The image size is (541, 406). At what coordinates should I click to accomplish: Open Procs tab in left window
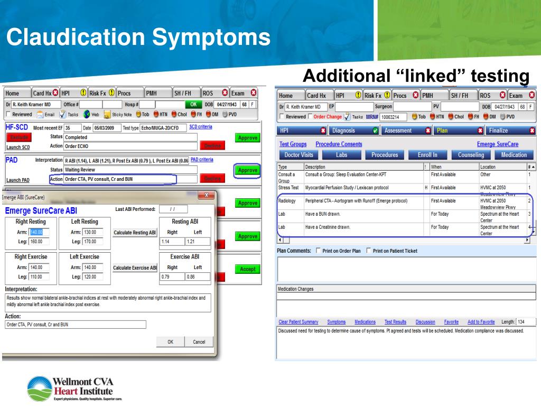coord(130,93)
